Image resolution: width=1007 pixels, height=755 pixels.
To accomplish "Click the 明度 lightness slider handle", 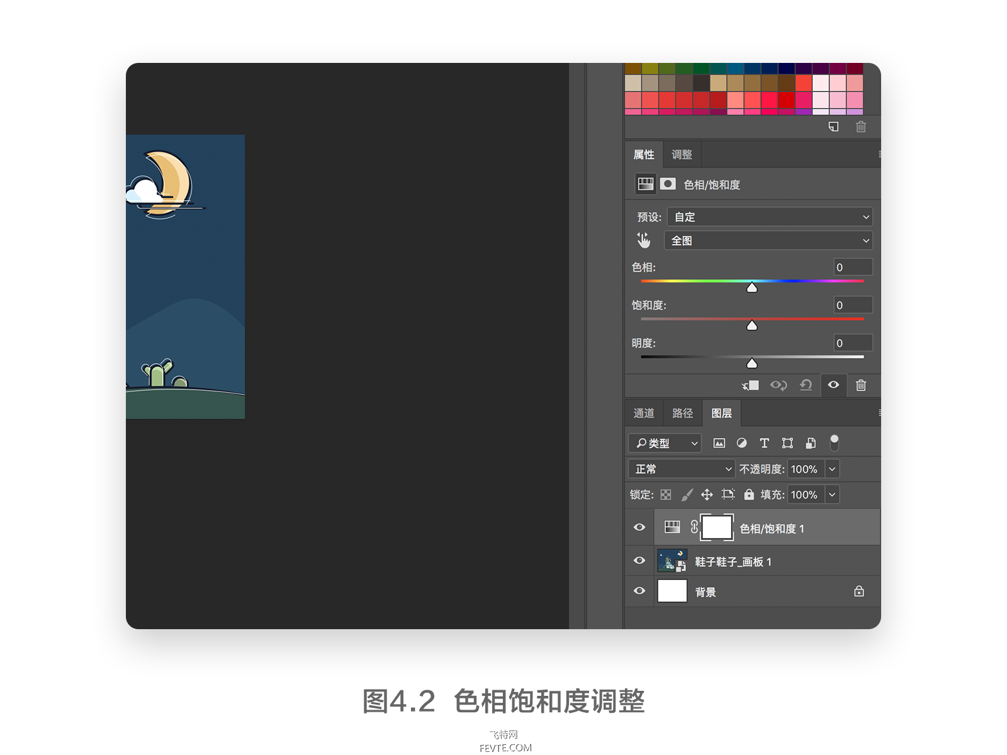I will coord(751,364).
